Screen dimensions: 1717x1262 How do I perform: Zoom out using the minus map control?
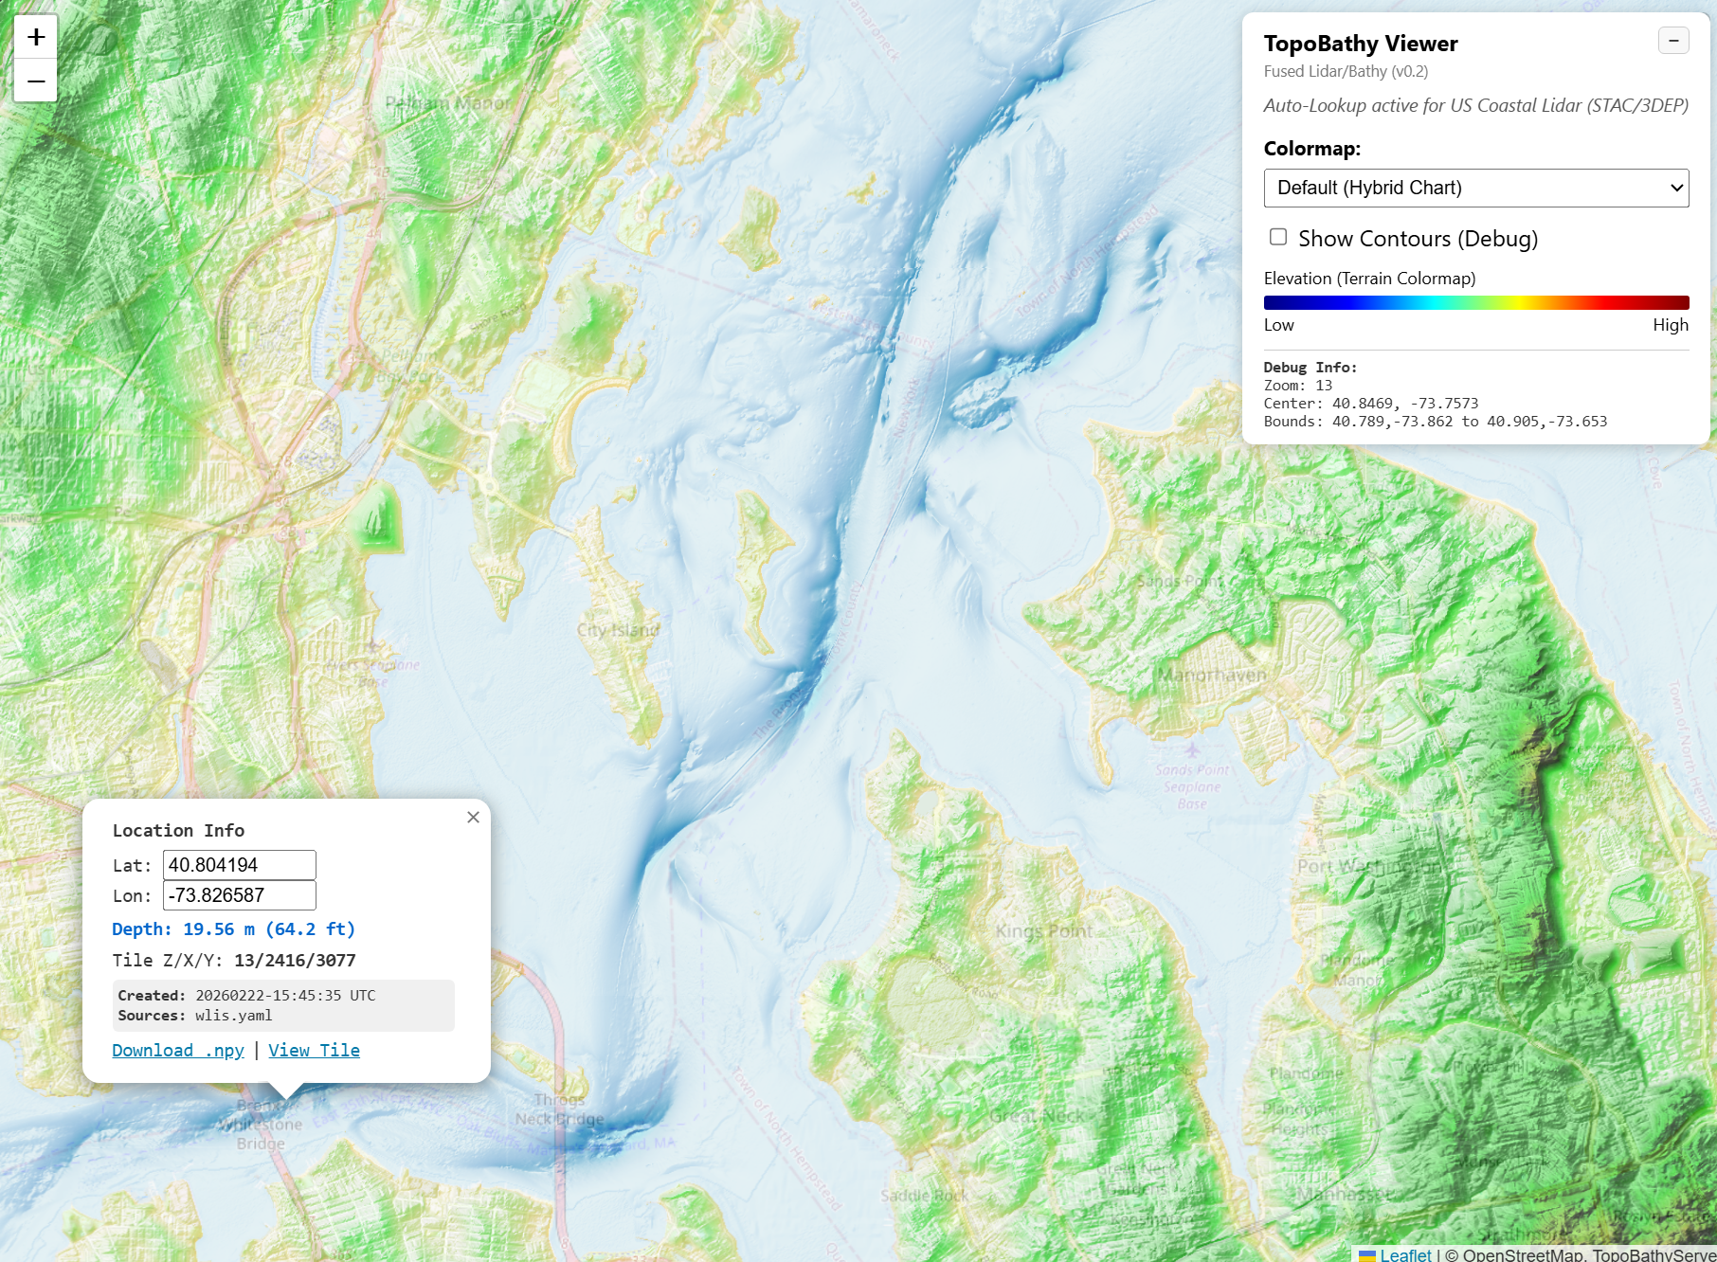point(35,81)
